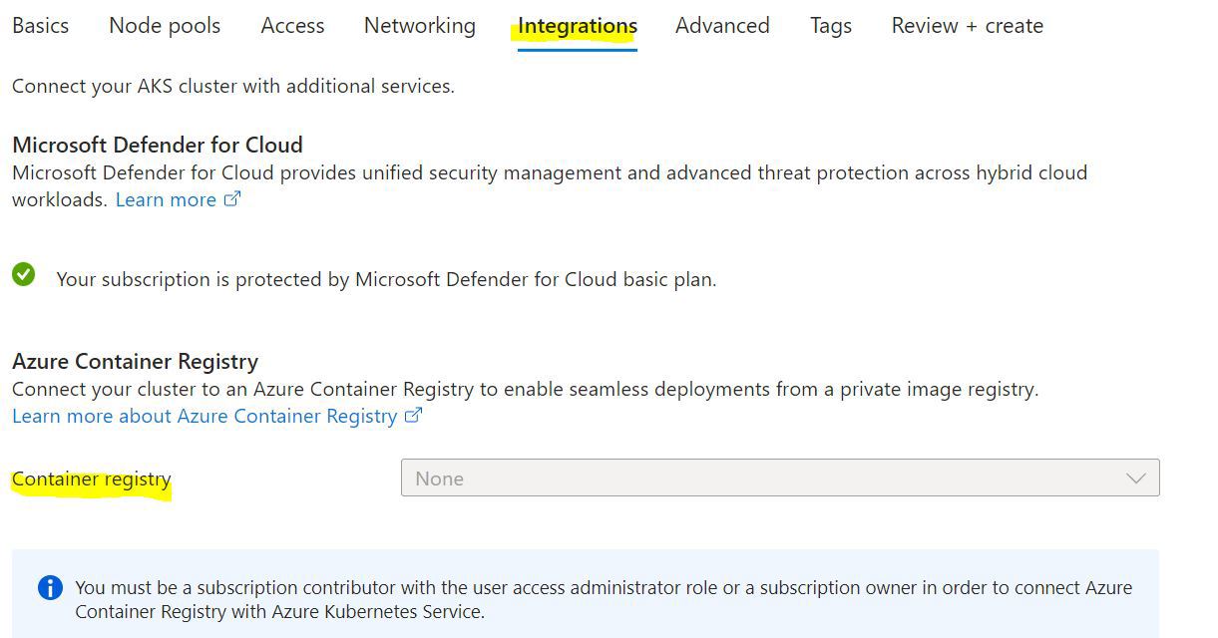Click the Container registry field label
This screenshot has height=638, width=1218.
(x=92, y=479)
